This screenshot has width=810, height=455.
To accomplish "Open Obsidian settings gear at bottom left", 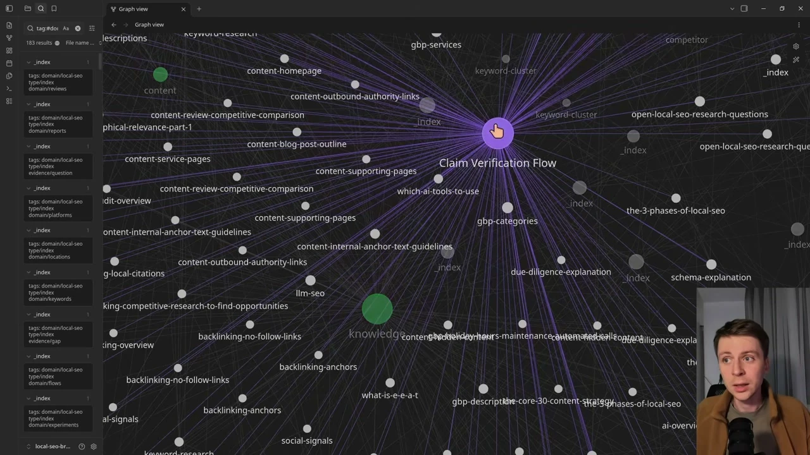I will click(x=94, y=447).
